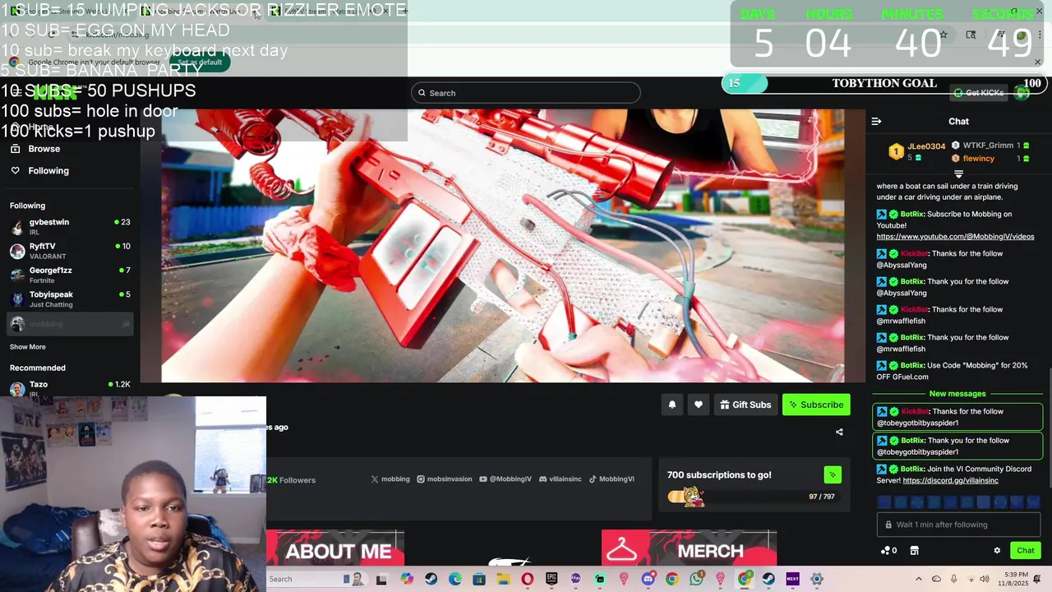Open @MobbingIV YouTube link
The image size is (1052, 592).
[x=505, y=479]
